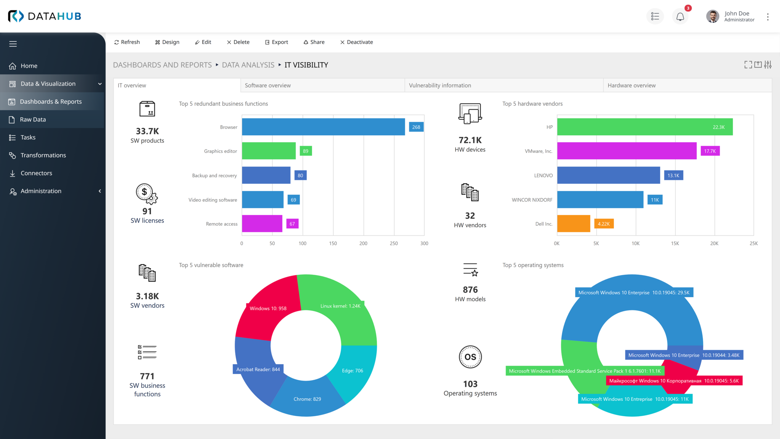Click the HW vendors buildings icon

[470, 192]
